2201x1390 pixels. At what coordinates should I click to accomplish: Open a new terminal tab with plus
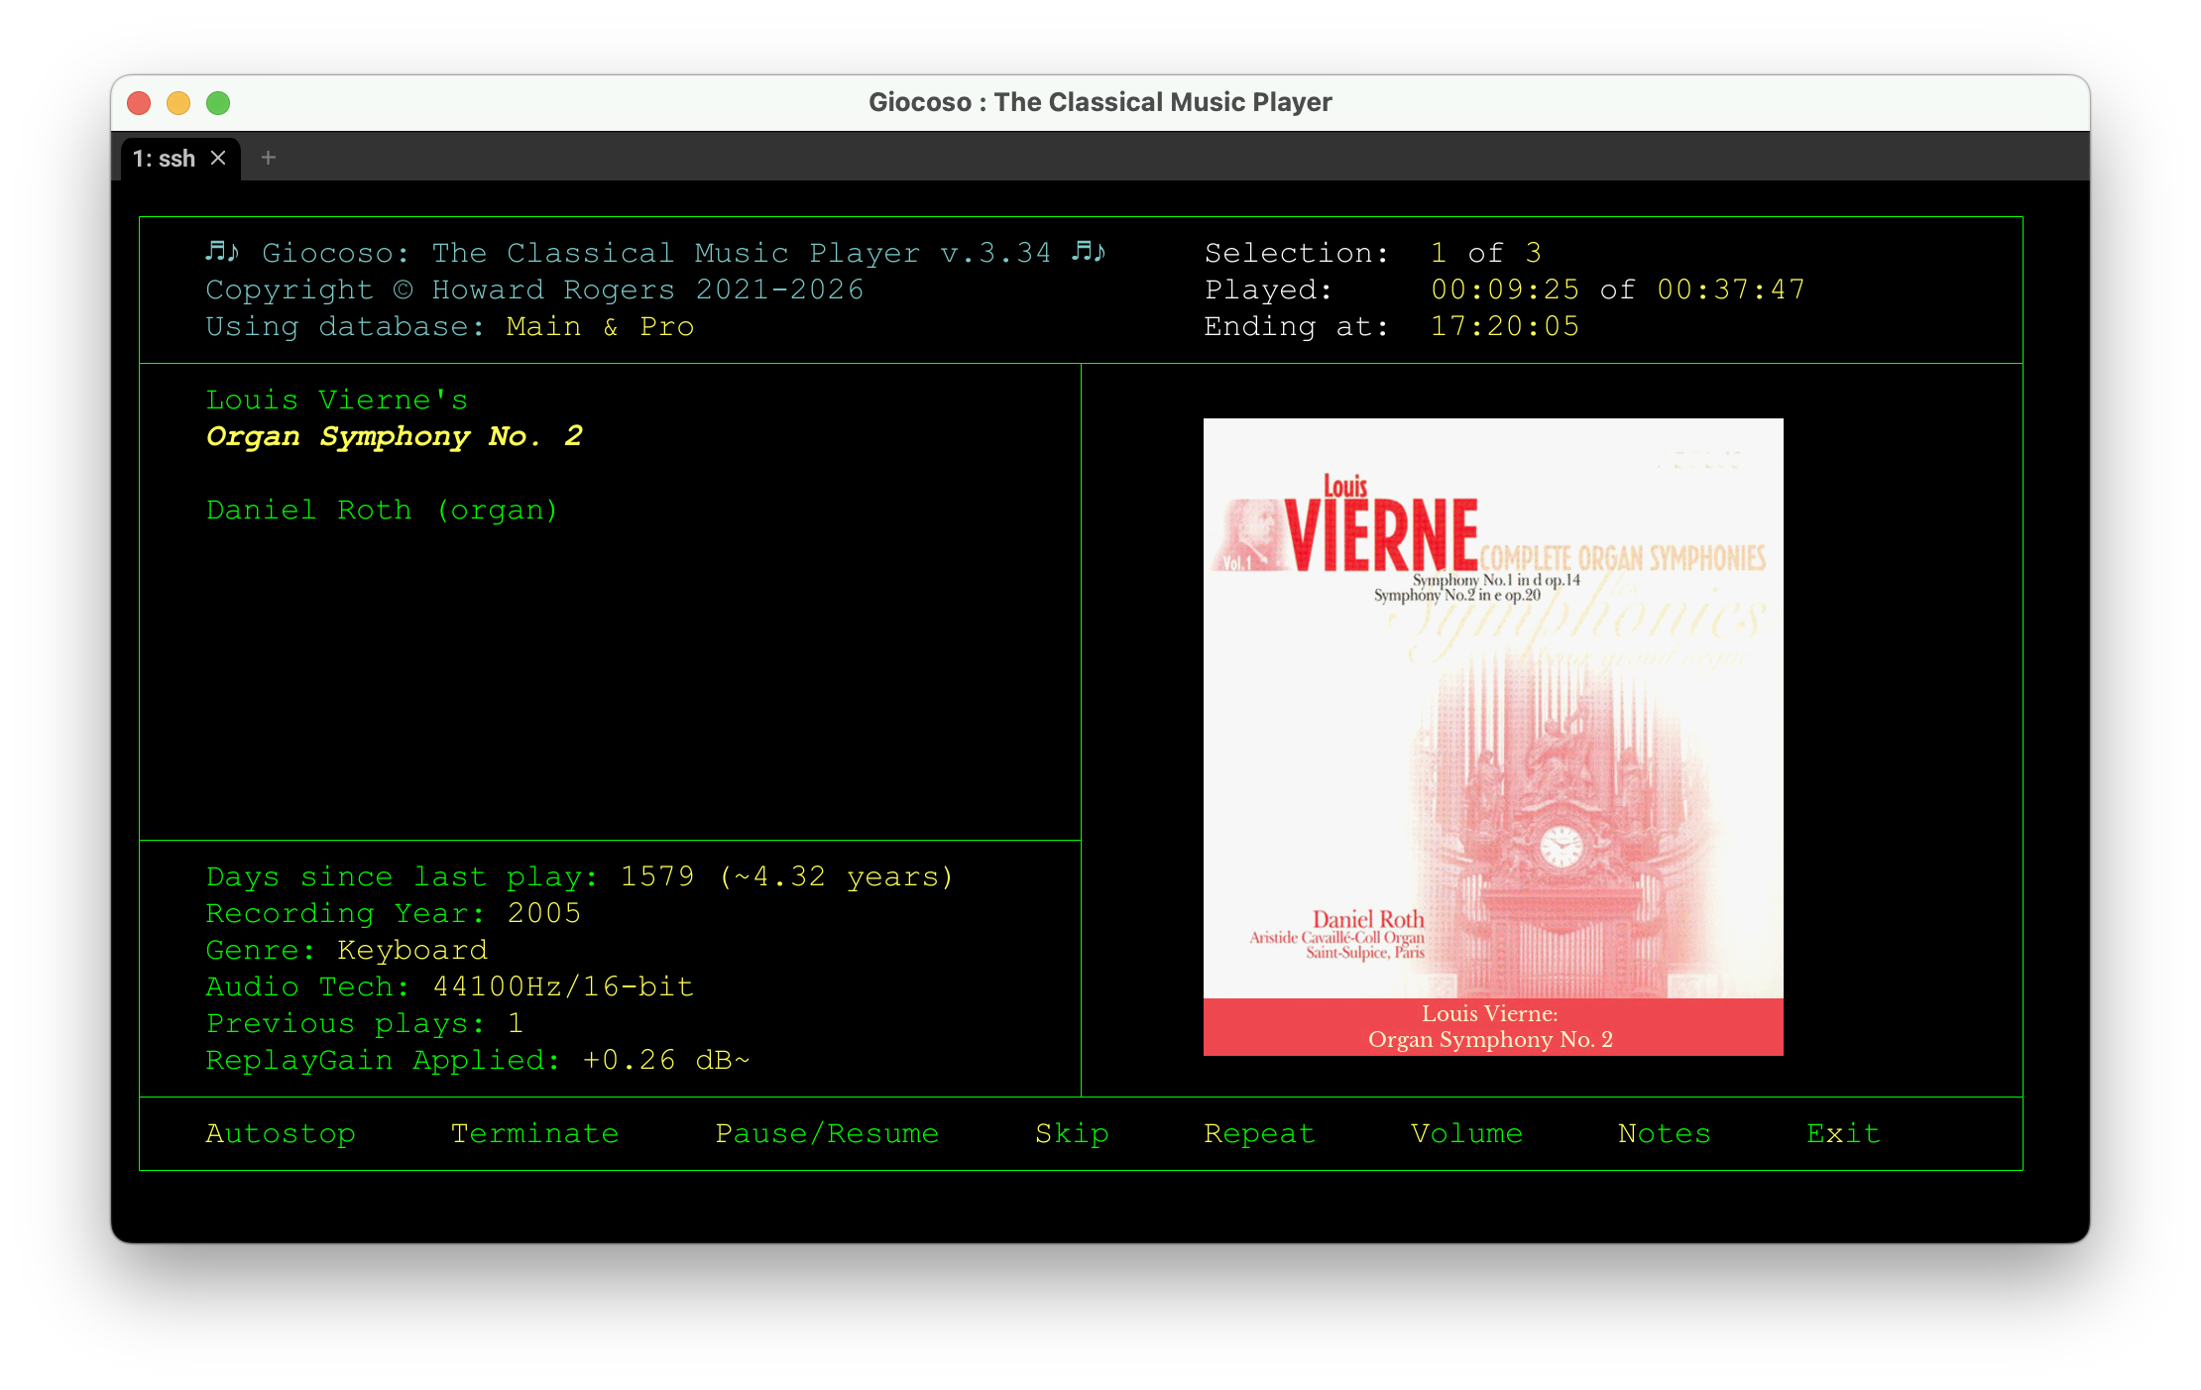[267, 158]
